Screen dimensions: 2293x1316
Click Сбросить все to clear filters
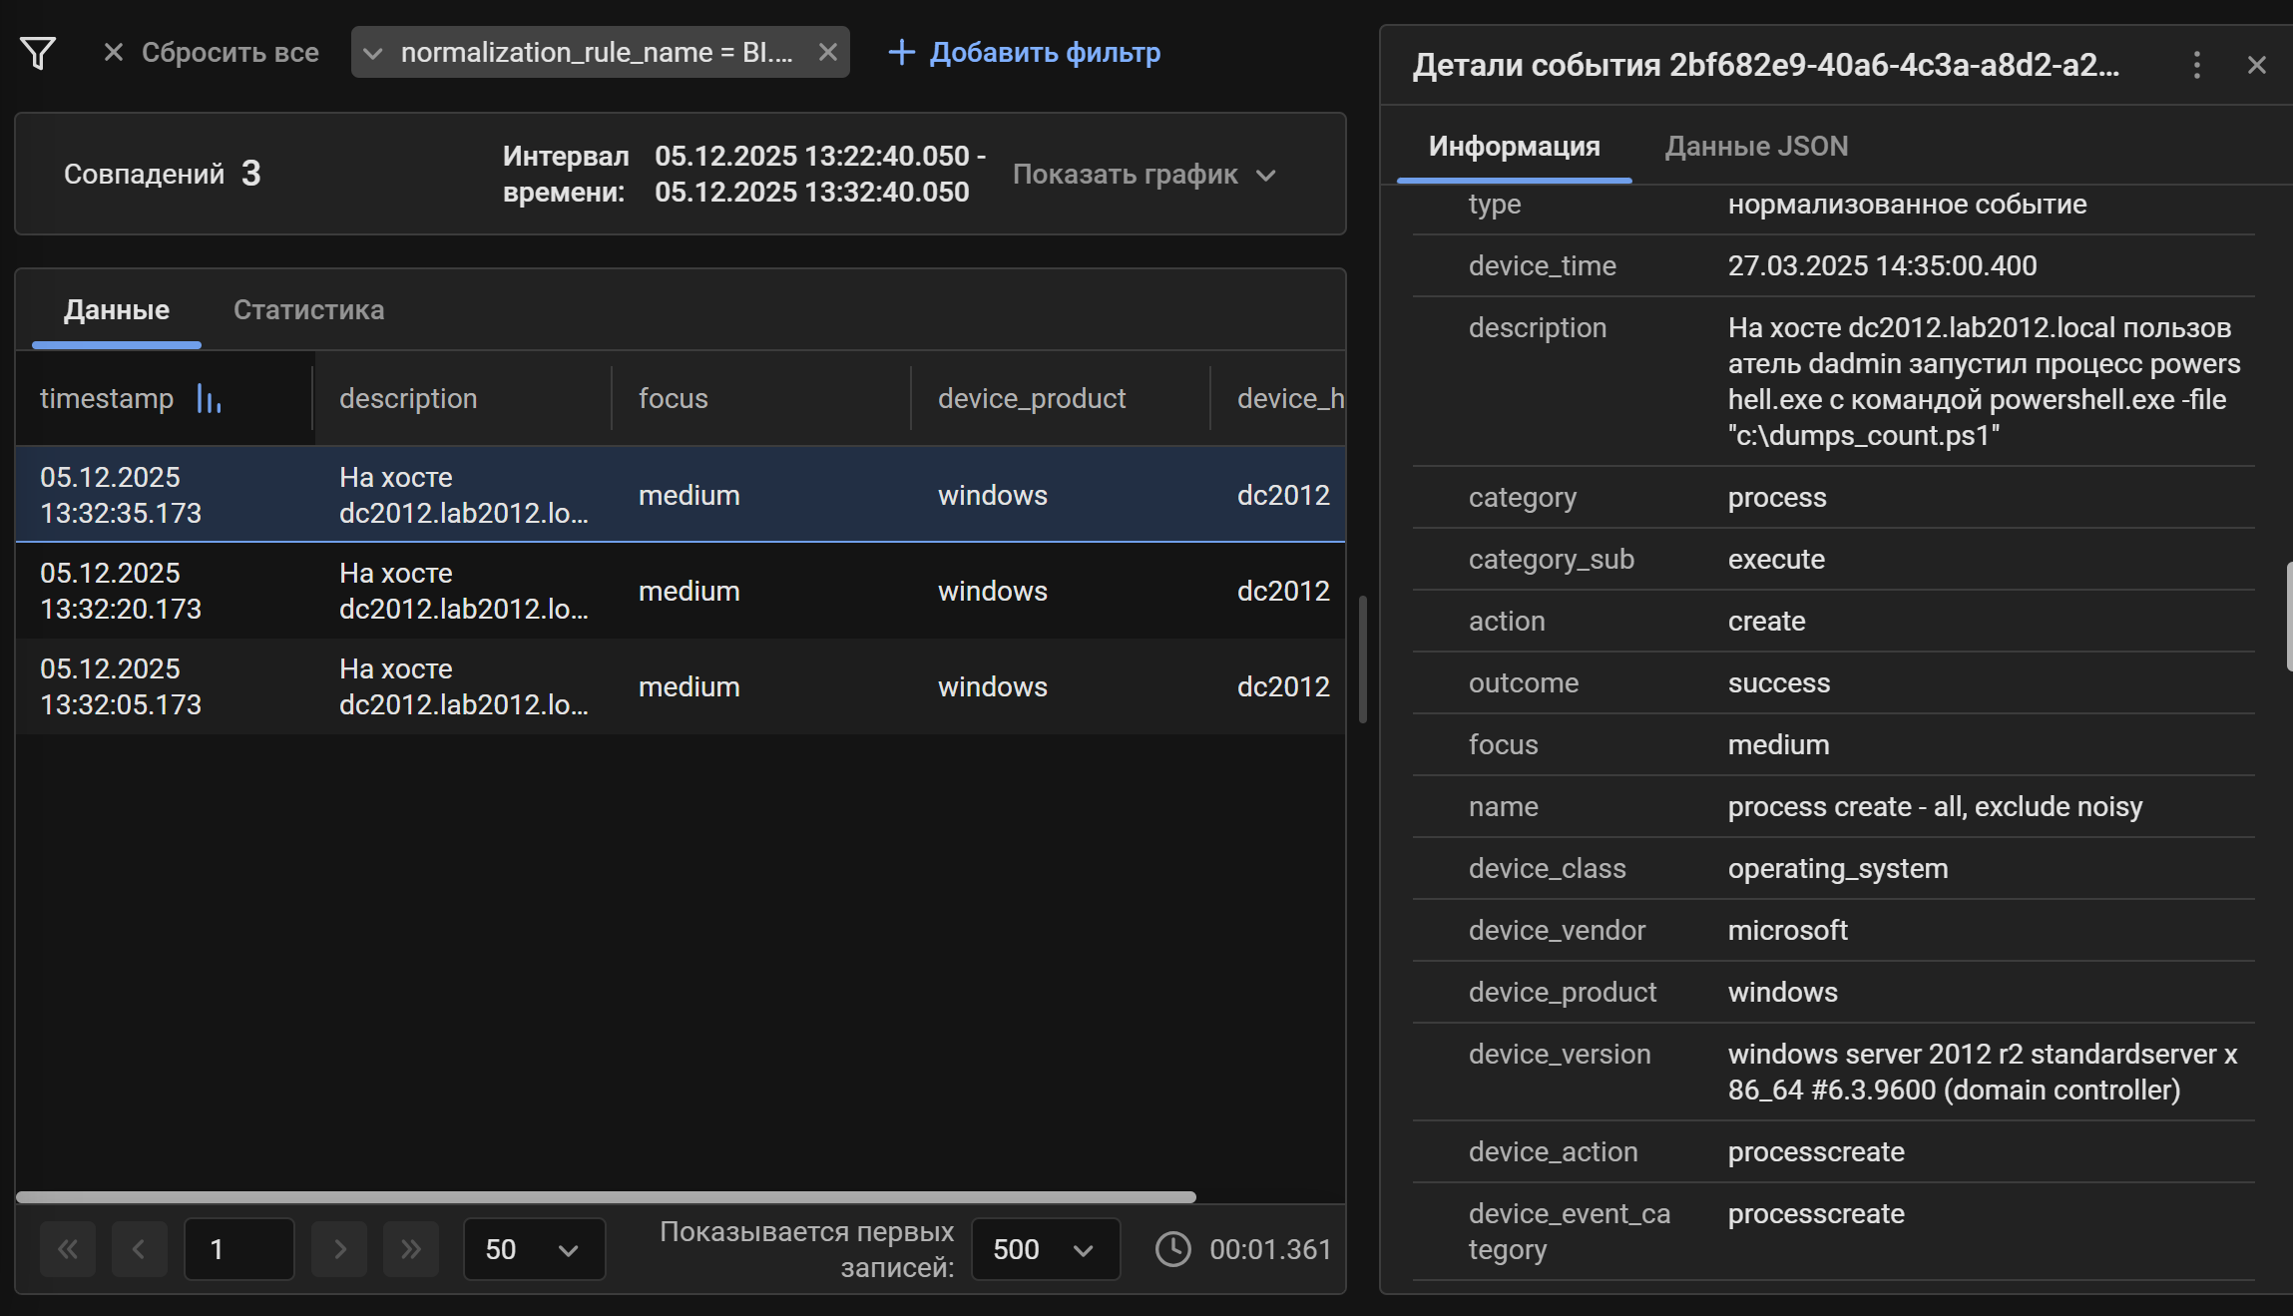(x=230, y=52)
